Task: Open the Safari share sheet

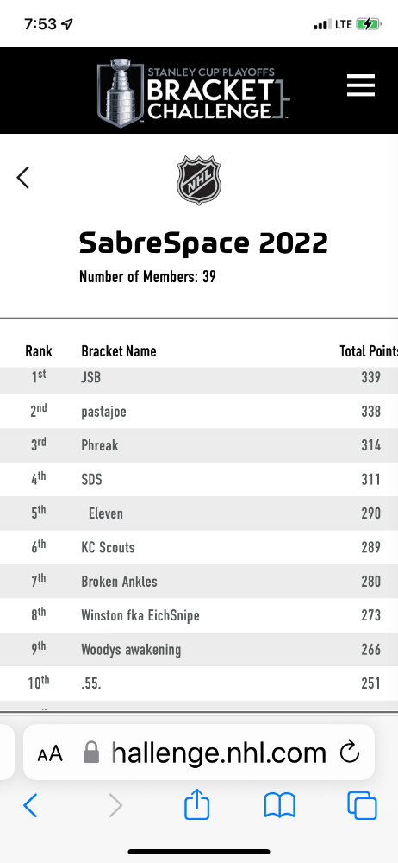Action: coord(196,804)
